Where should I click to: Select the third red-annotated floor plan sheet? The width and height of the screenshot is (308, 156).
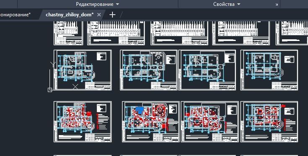210,122
